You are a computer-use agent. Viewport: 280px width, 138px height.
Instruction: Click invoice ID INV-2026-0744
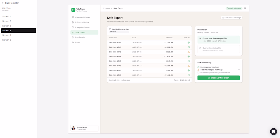[x=115, y=57]
